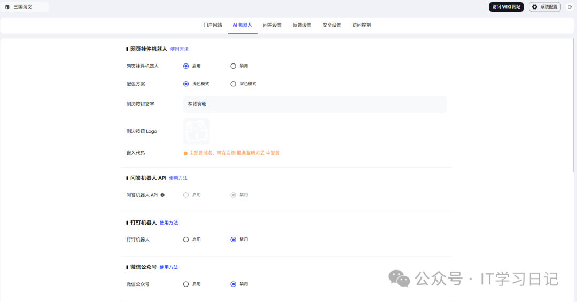Viewport: 577px width, 302px height.
Task: Open the 三国演义 knowledge base switcher
Action: coord(25,7)
